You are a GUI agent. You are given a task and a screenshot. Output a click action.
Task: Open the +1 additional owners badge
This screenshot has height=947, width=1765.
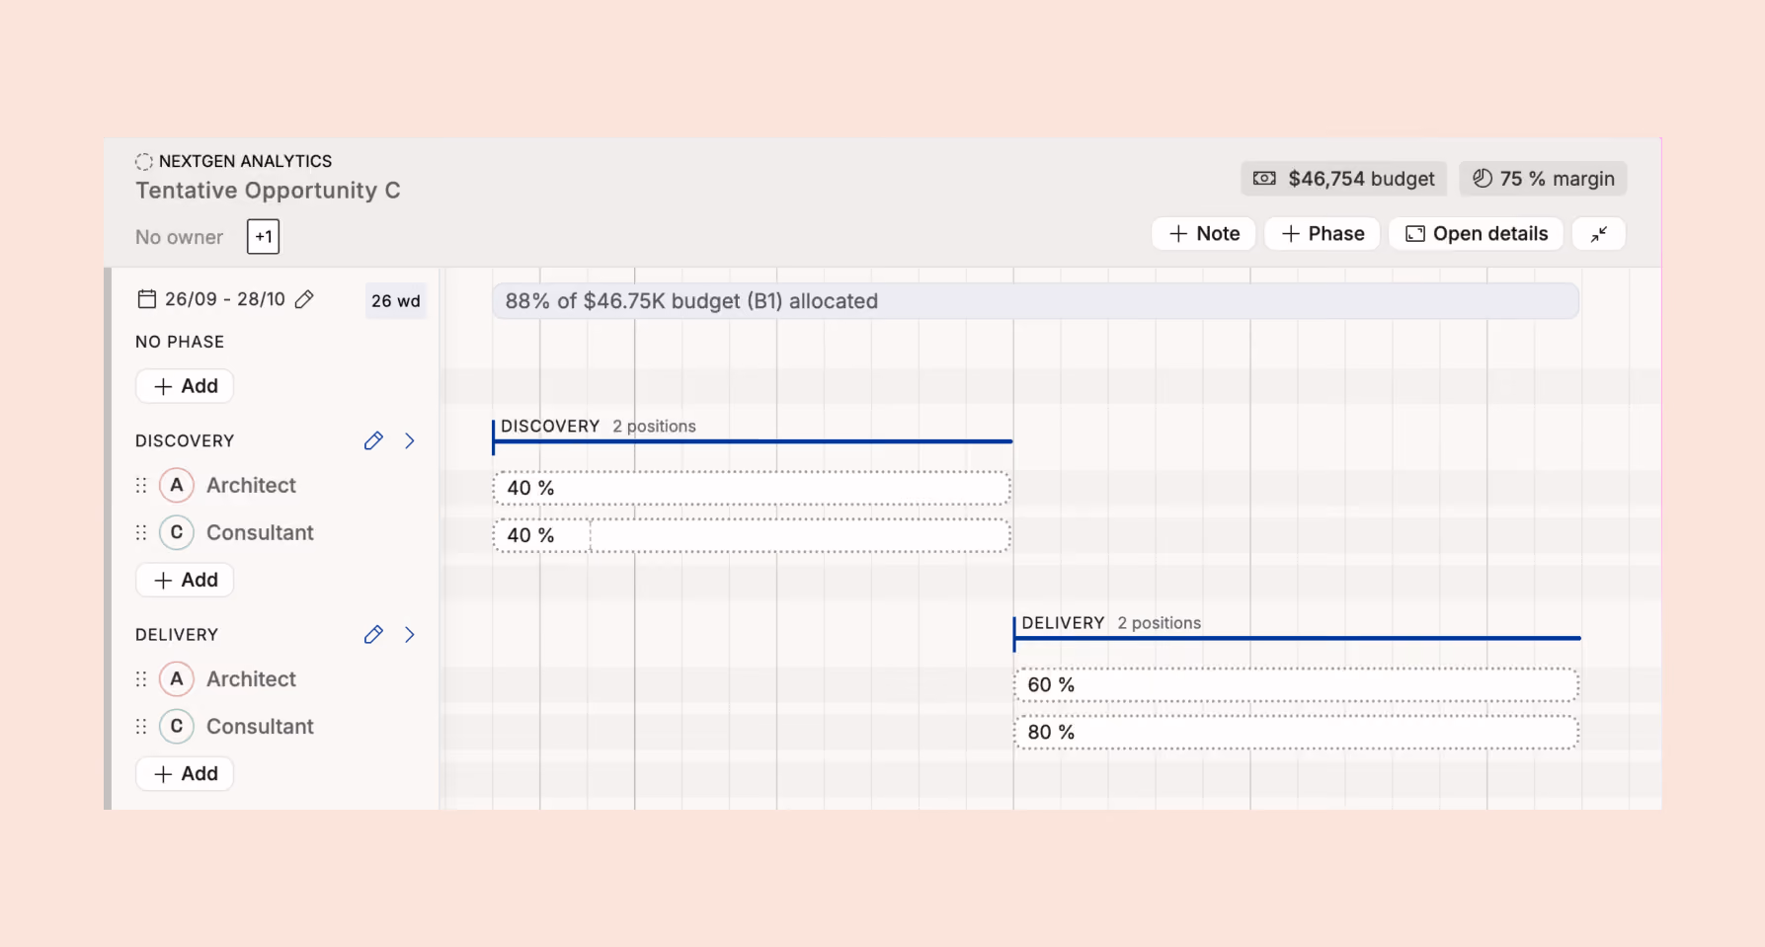click(264, 237)
